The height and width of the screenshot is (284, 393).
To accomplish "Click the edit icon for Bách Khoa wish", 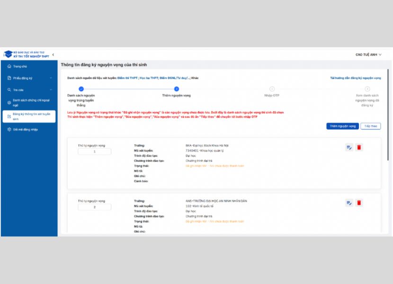I will click(x=349, y=148).
